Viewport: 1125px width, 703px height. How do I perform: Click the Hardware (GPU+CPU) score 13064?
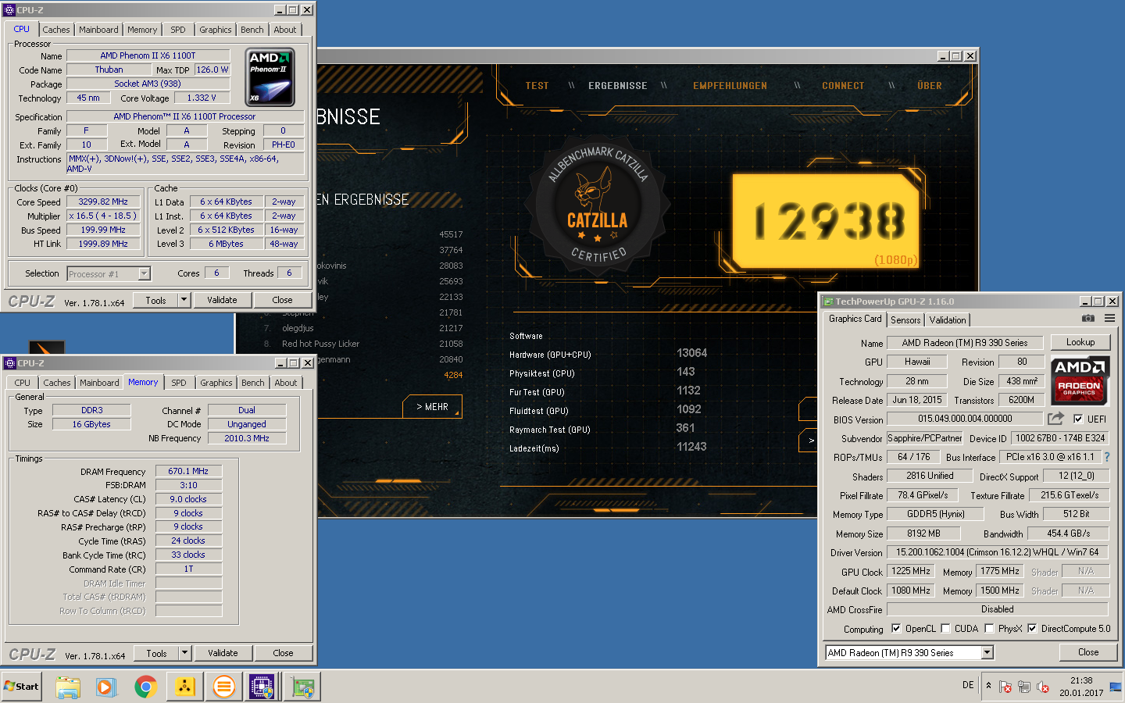coord(691,353)
